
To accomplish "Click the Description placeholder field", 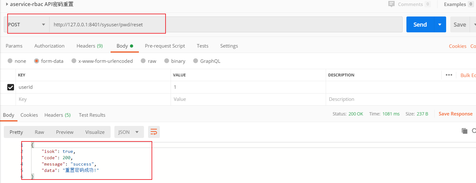I will pos(401,99).
